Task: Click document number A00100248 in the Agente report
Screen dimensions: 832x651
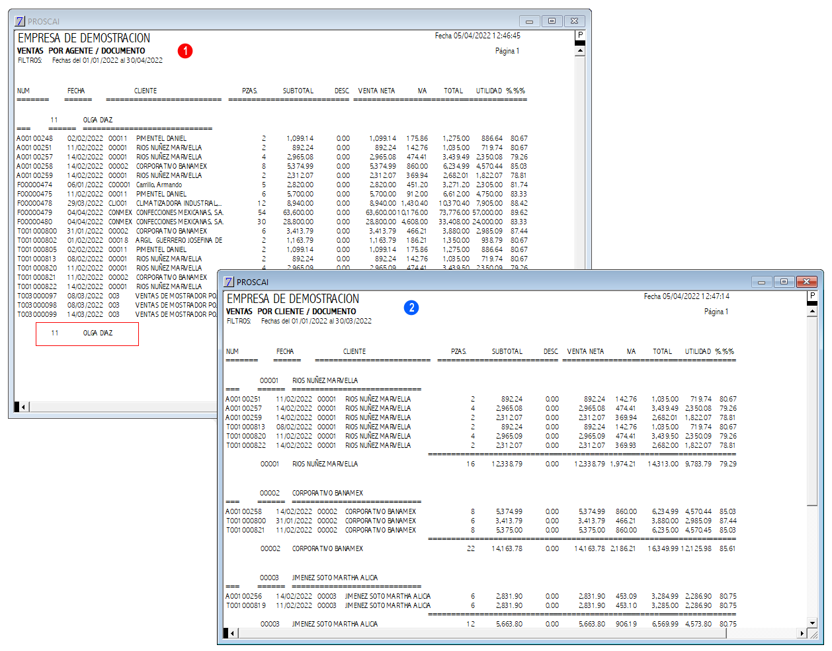Action: pos(34,138)
